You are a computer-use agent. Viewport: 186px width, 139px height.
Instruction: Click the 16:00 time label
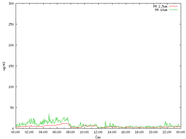tap(126, 132)
